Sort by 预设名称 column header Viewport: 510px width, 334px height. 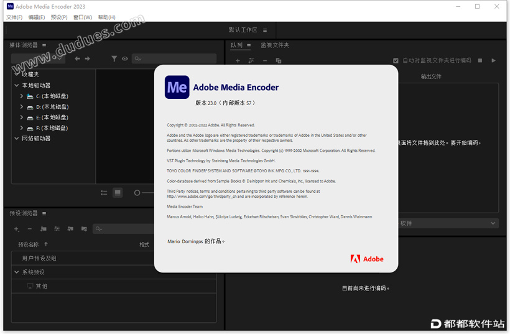pos(28,244)
